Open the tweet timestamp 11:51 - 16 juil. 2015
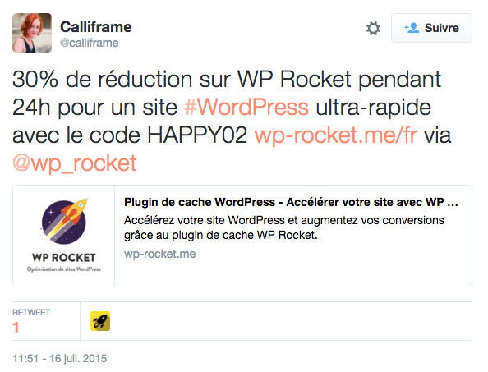488x372 pixels. tap(59, 358)
